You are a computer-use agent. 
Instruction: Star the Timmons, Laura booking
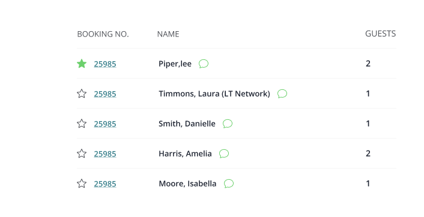[82, 94]
